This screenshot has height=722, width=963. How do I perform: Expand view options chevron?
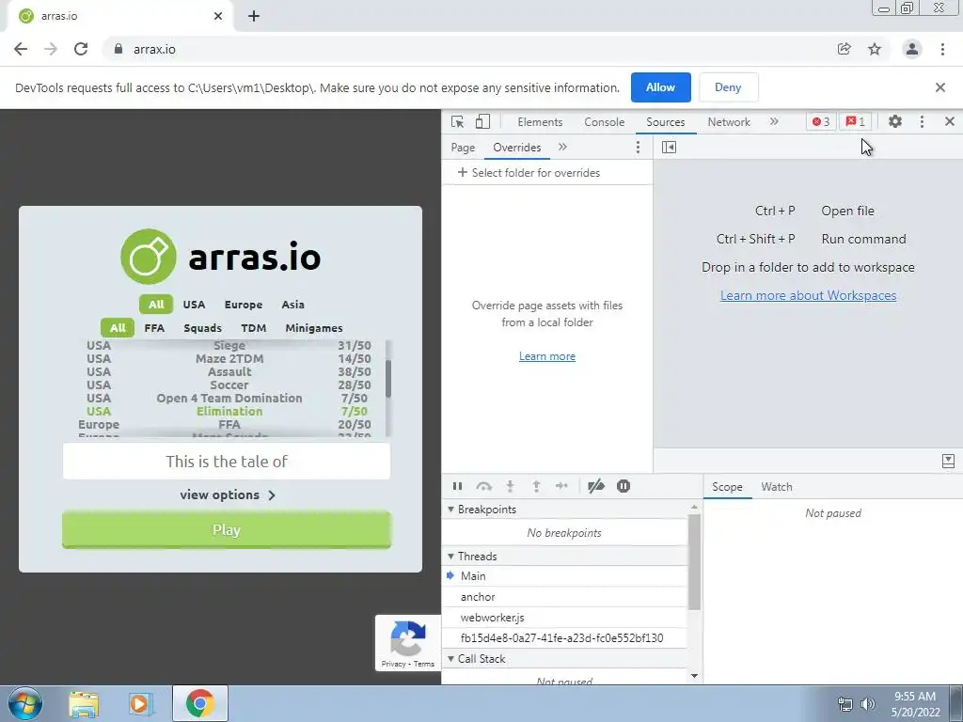pos(272,494)
